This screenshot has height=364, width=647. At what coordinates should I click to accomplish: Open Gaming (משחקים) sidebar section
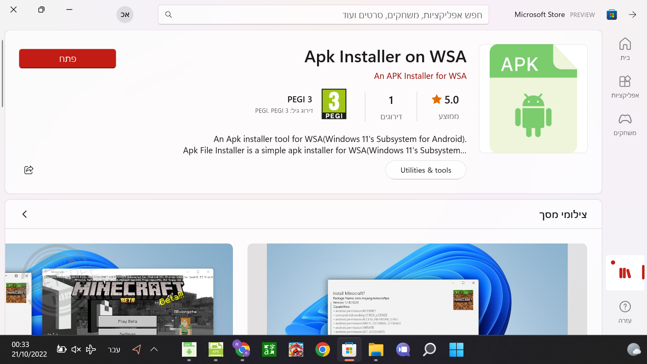coord(625,124)
